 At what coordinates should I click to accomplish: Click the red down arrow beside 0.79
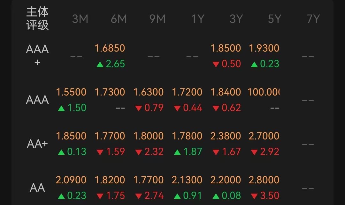138,108
